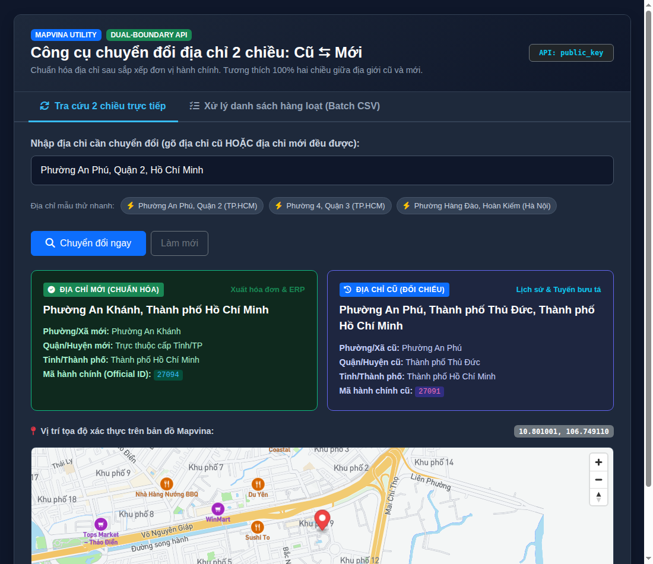The width and height of the screenshot is (653, 564).
Task: Click the Lịch sử & Tuyến bưu tá text
Action: click(559, 290)
